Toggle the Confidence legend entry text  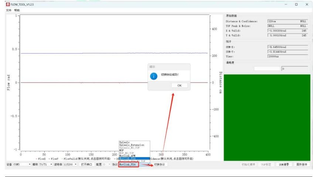tap(172, 159)
